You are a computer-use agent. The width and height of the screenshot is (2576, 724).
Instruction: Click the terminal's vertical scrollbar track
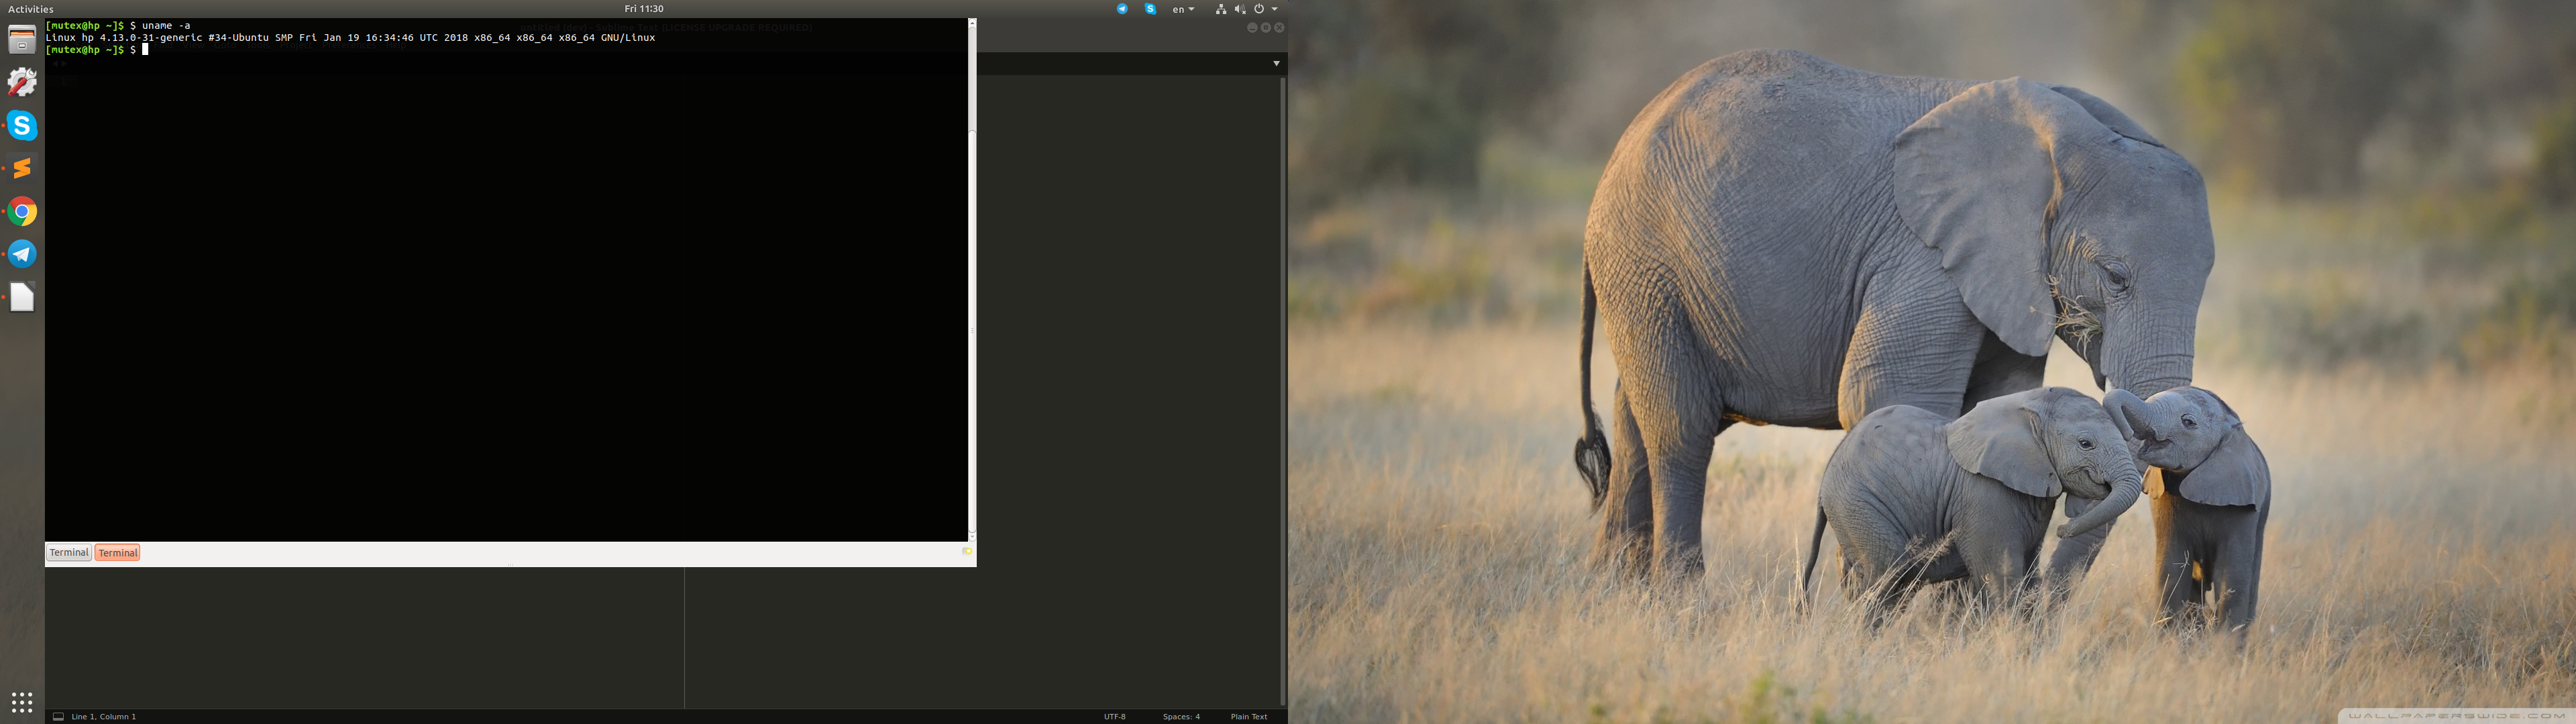pos(972,330)
